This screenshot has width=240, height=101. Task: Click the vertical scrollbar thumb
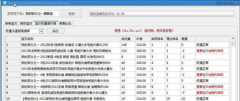tap(233, 44)
